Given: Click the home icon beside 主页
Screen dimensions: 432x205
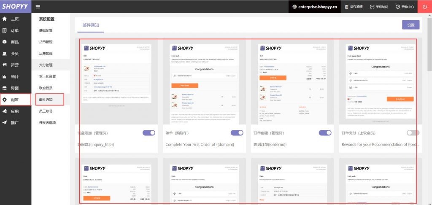Looking at the screenshot, I should point(4,19).
